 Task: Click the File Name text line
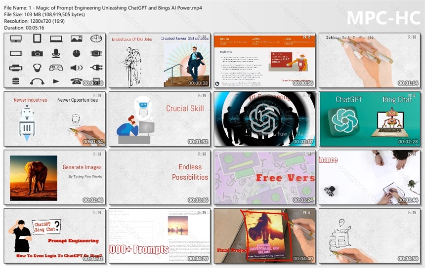click(x=103, y=8)
